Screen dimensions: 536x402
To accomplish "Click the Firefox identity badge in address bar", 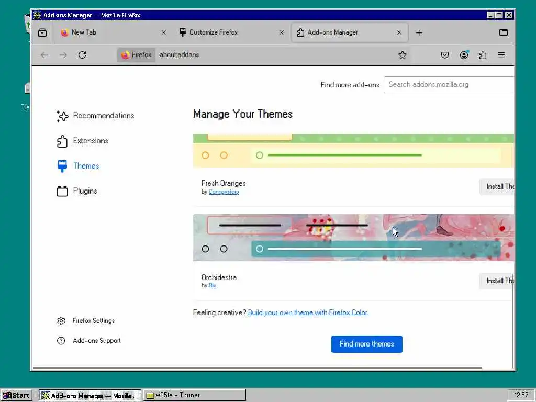I will tap(137, 55).
